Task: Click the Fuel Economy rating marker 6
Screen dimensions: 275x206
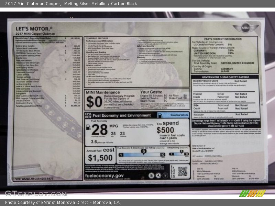Action: [x=143, y=151]
